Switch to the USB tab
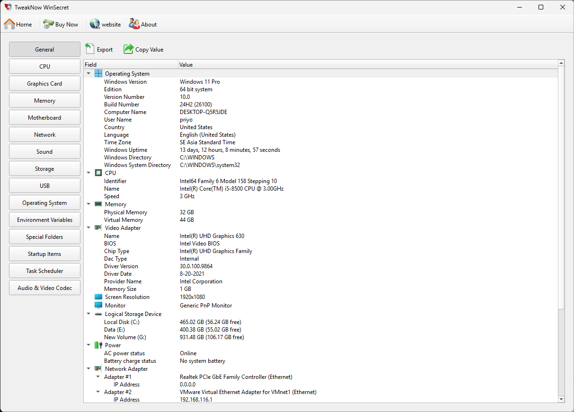The height and width of the screenshot is (412, 574). (x=44, y=185)
